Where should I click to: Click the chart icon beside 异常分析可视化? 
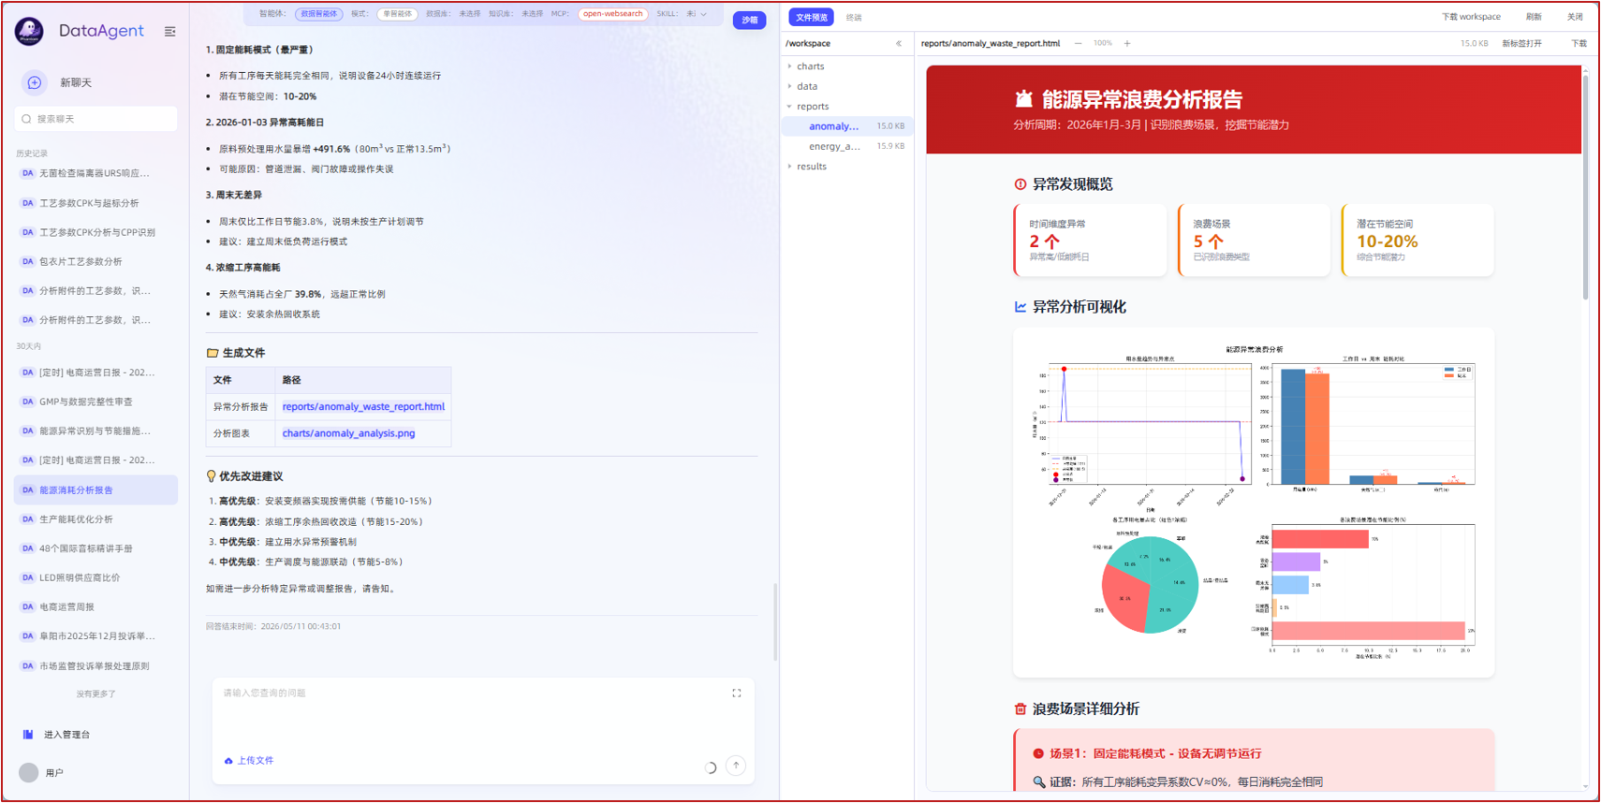coord(1021,307)
